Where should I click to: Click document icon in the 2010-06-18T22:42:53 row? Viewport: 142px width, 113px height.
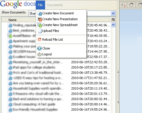(10, 62)
